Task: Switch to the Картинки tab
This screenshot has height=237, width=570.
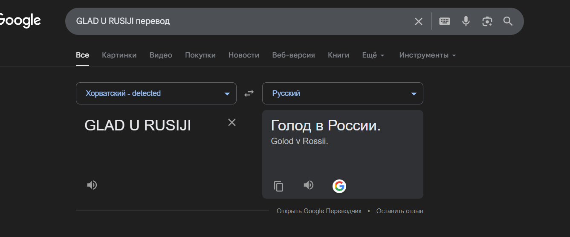Action: click(x=119, y=55)
